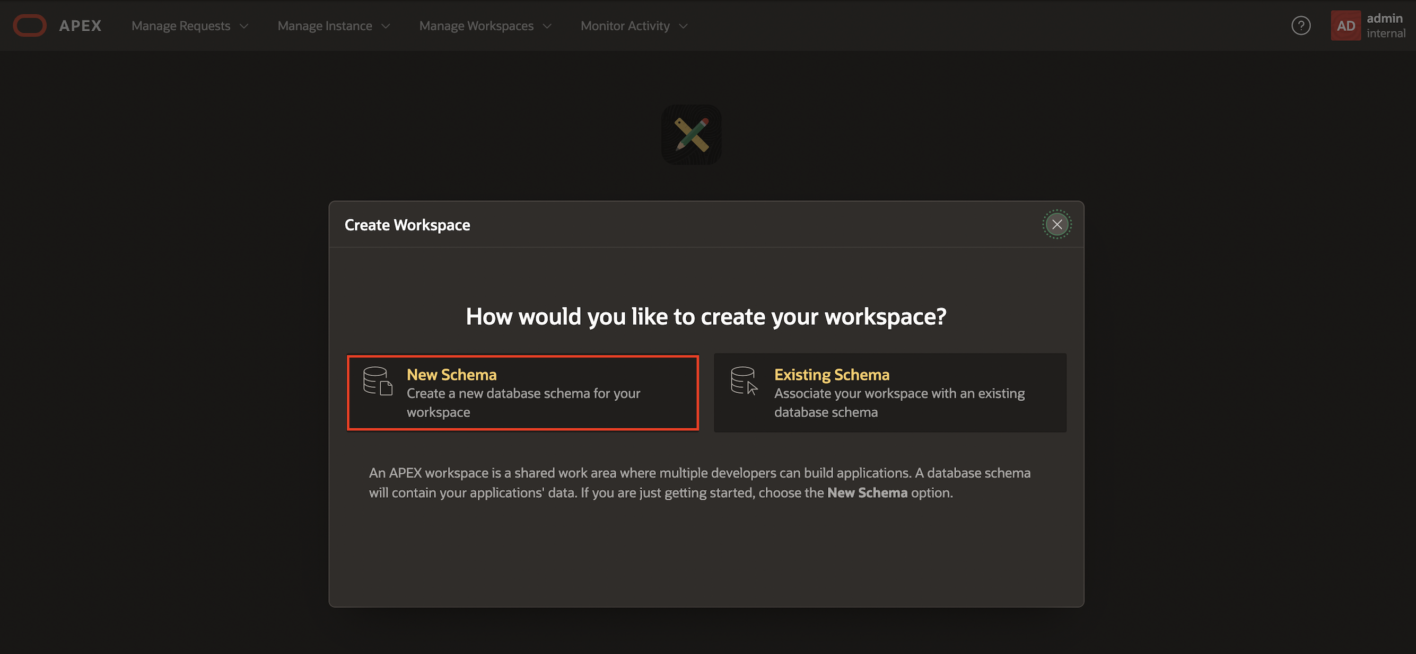Select the New Schema option card

[523, 393]
